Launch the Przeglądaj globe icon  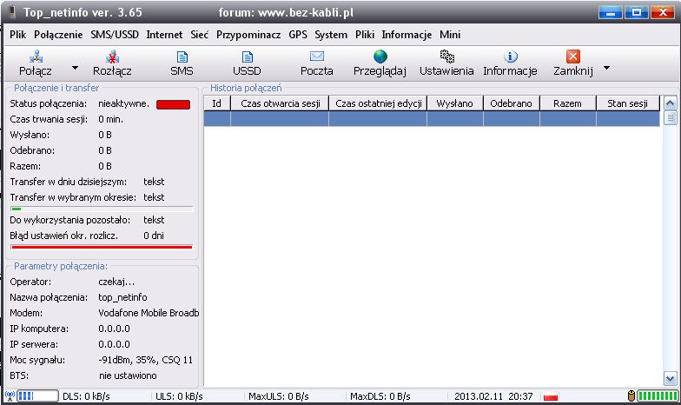(x=380, y=56)
